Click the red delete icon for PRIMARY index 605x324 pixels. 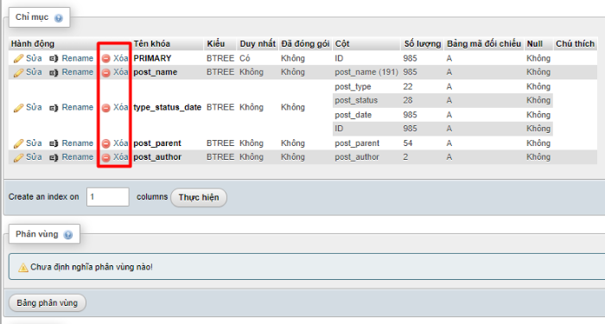[106, 59]
